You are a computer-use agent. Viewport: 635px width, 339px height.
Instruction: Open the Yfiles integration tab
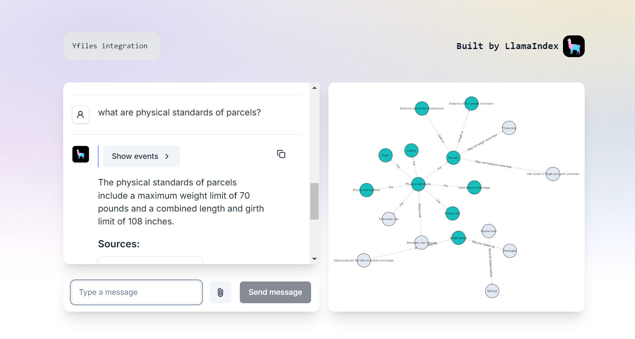click(x=111, y=46)
